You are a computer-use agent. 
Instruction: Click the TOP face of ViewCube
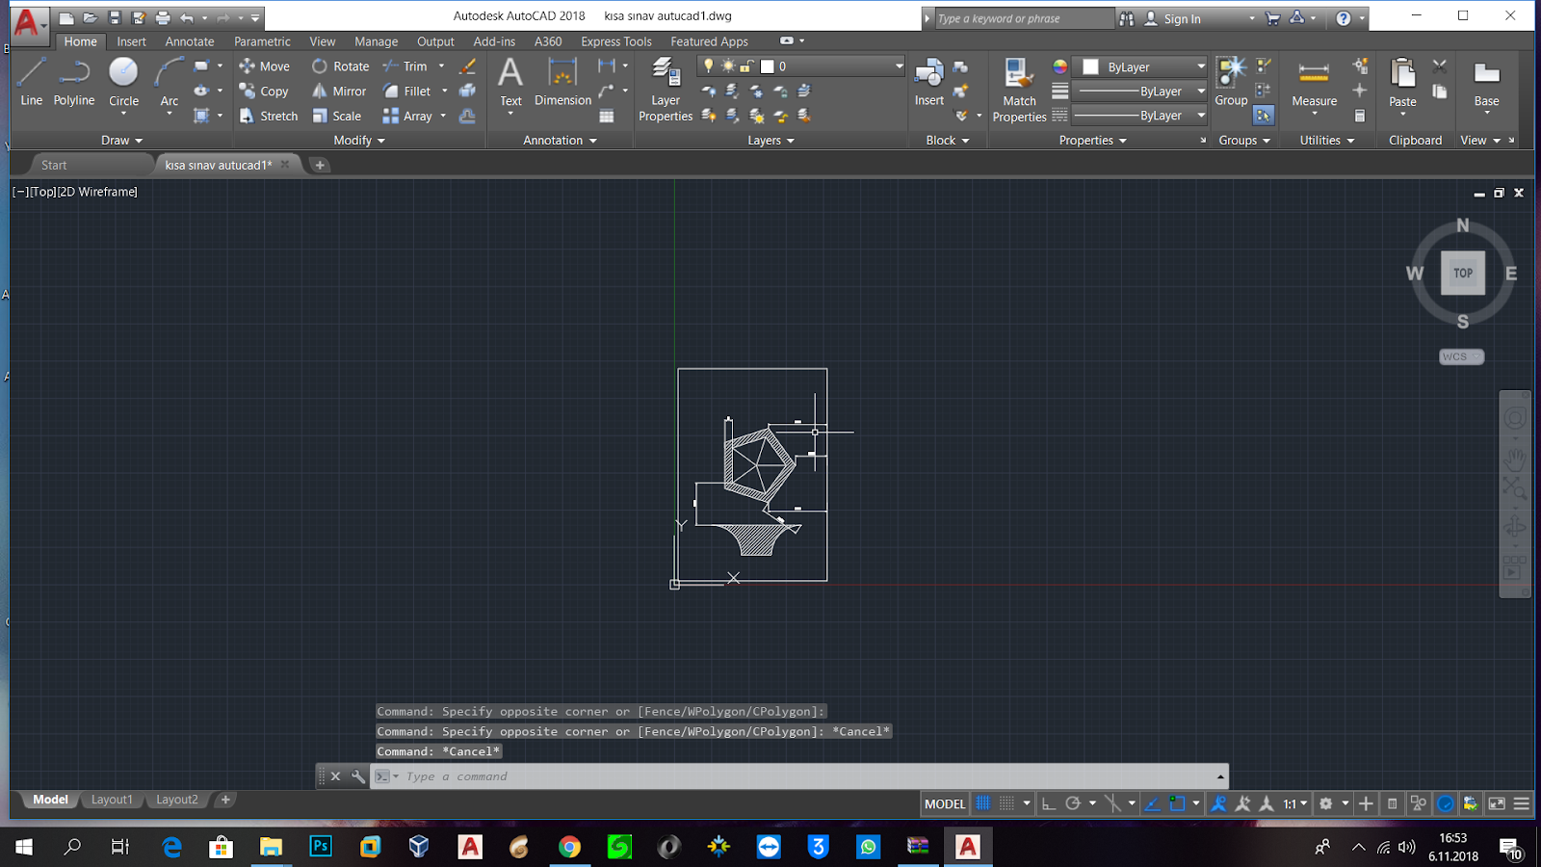(x=1463, y=273)
